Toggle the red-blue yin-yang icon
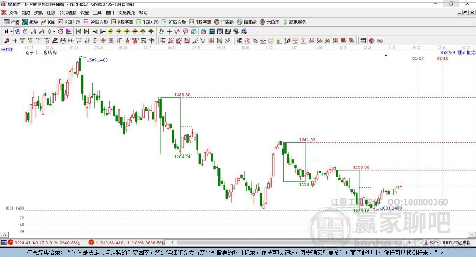This screenshot has width=476, height=257. (371, 41)
